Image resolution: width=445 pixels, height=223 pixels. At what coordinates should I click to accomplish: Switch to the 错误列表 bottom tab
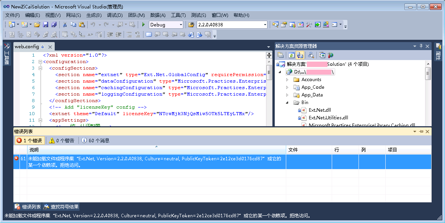pos(28,207)
